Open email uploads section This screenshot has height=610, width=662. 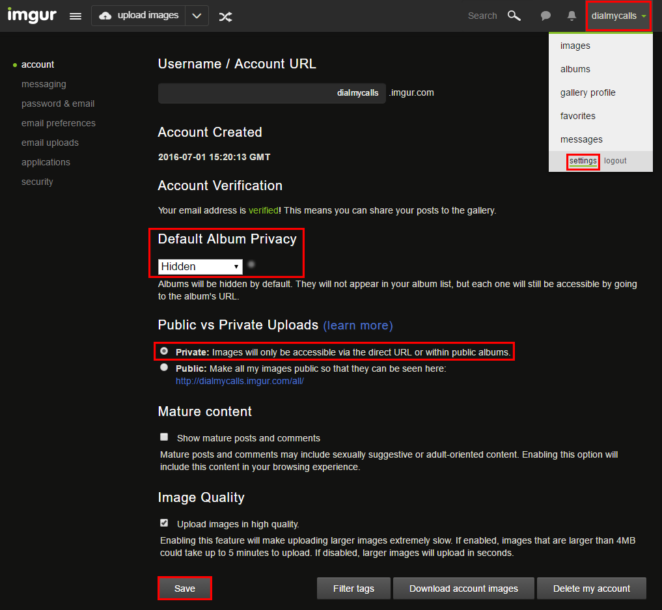[50, 143]
